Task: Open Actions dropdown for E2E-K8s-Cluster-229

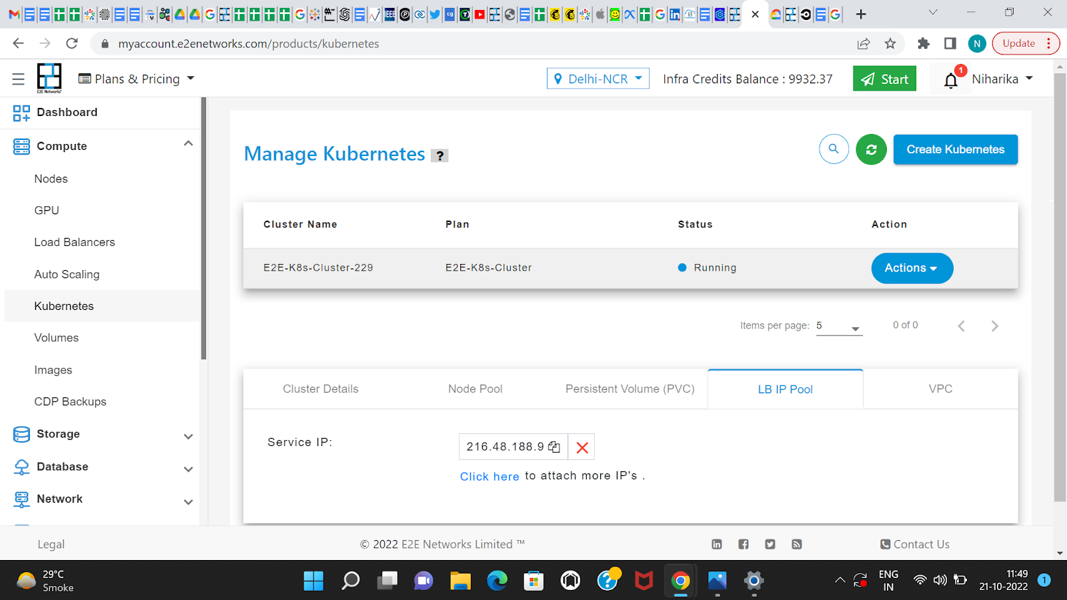Action: point(912,268)
